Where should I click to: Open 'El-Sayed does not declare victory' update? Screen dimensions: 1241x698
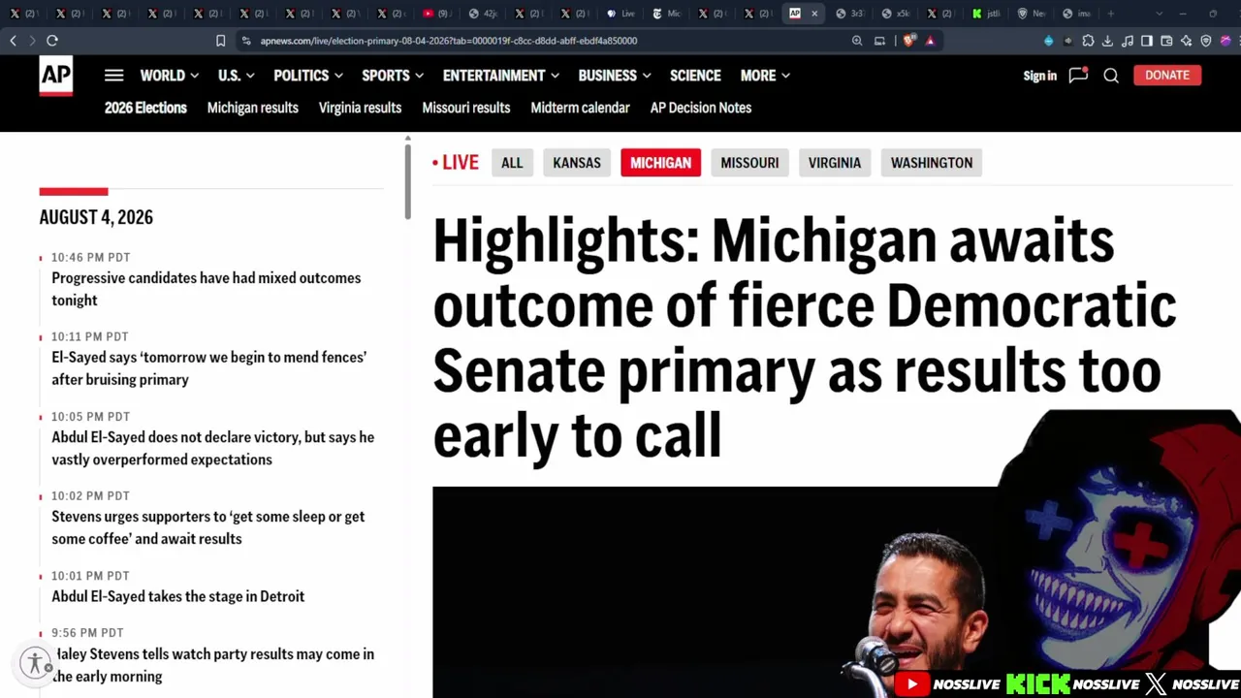pyautogui.click(x=213, y=448)
